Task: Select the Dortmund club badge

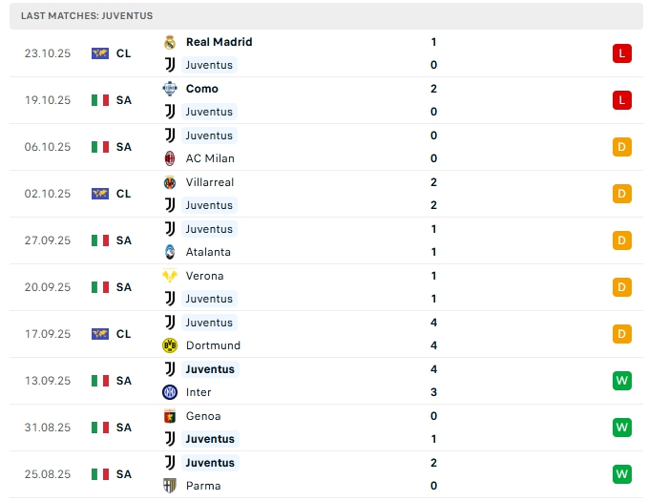Action: click(170, 345)
